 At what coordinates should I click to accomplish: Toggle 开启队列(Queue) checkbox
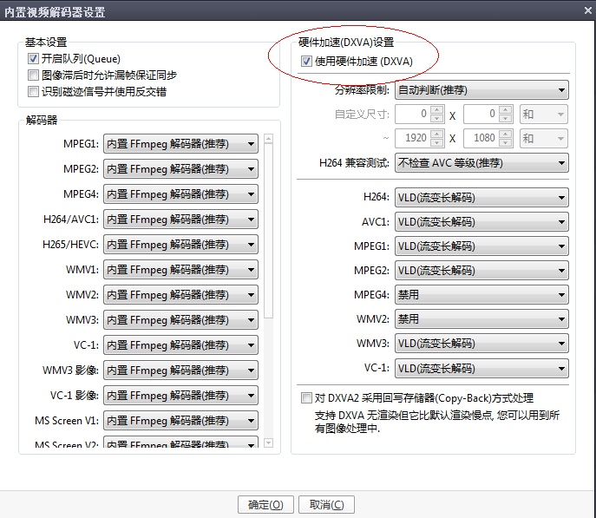point(33,58)
